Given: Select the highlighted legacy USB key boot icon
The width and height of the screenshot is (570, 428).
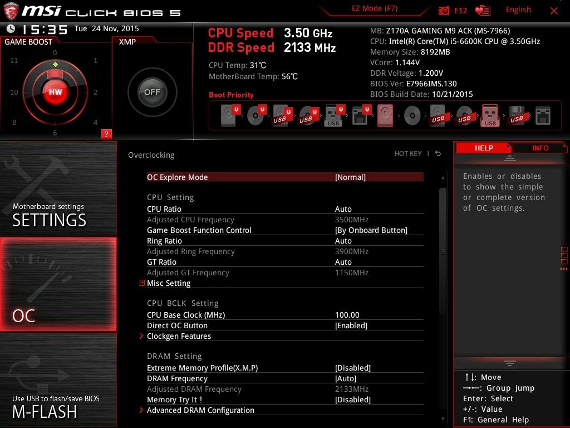Looking at the screenshot, I should point(490,115).
